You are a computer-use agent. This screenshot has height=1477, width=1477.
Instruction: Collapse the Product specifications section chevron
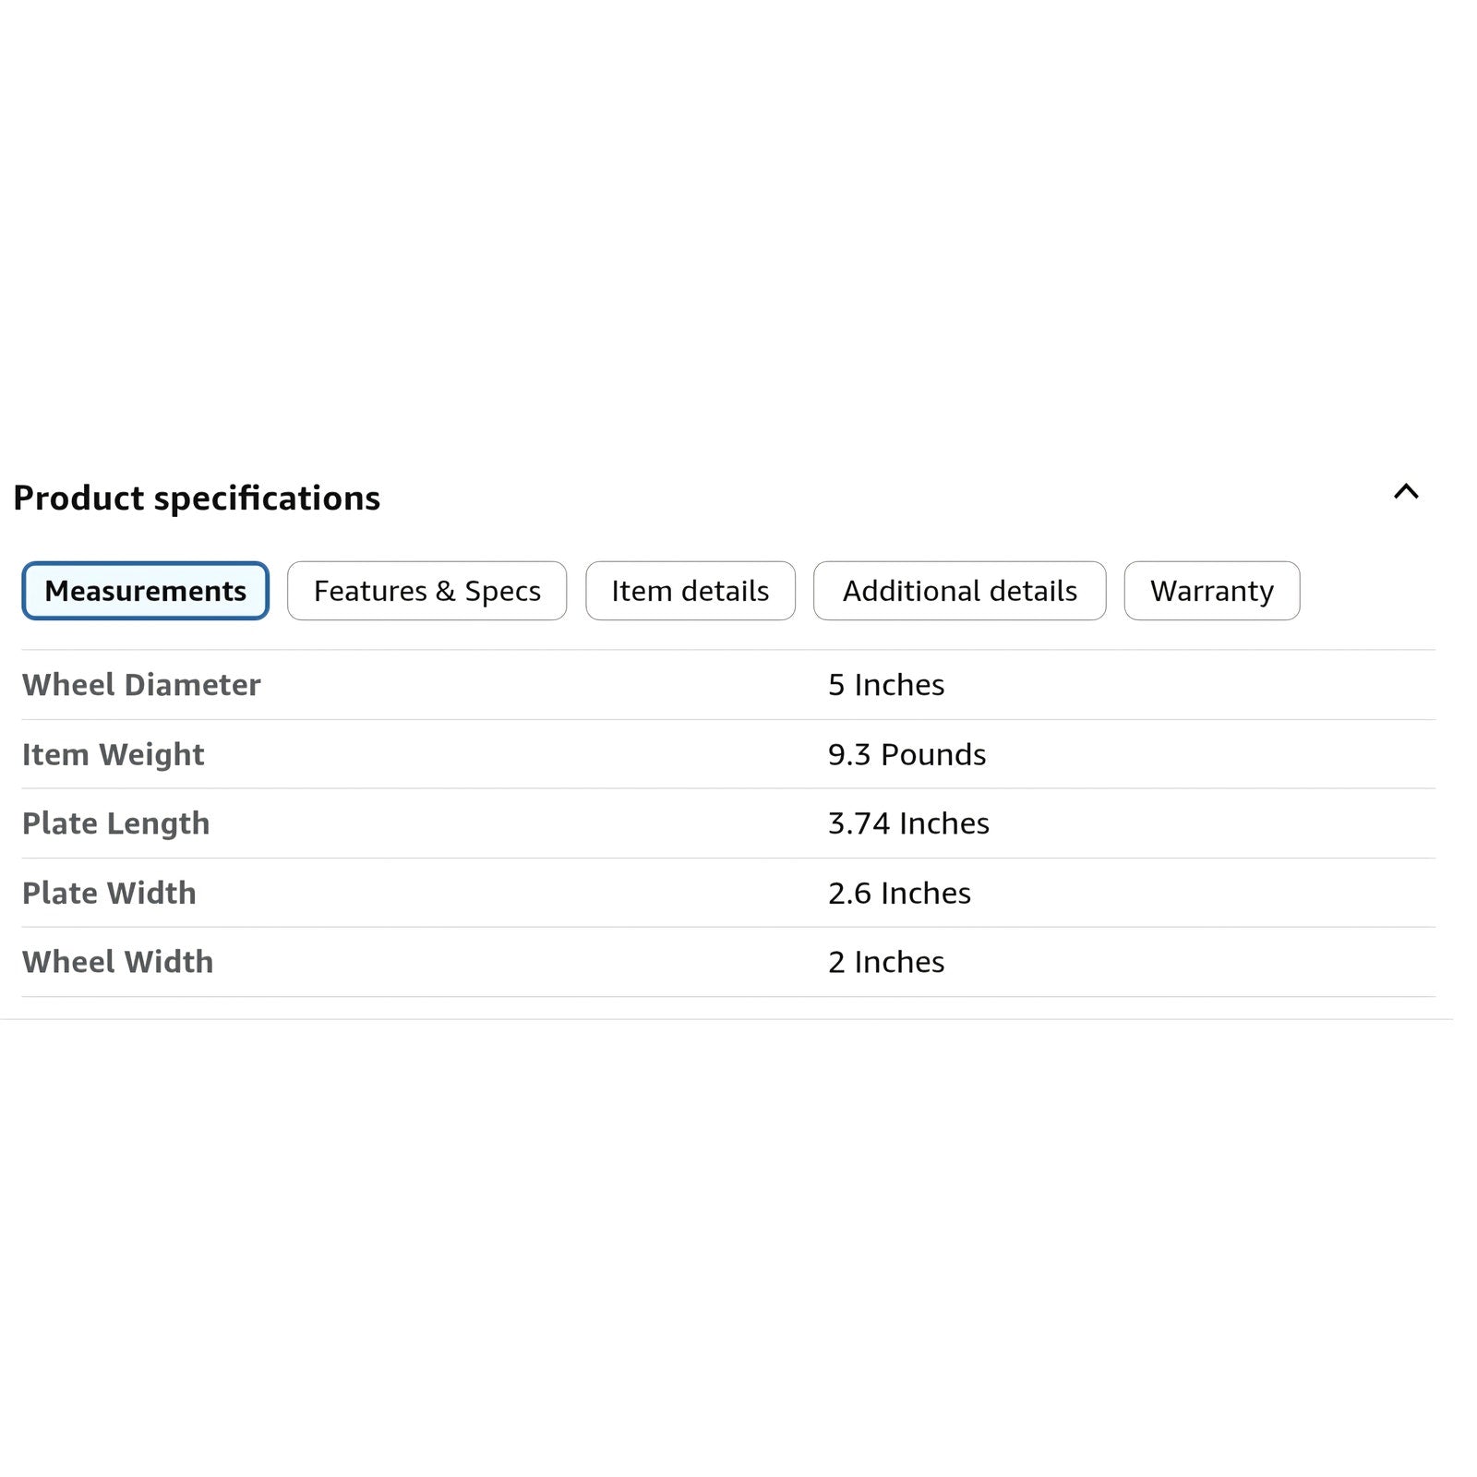coord(1405,492)
